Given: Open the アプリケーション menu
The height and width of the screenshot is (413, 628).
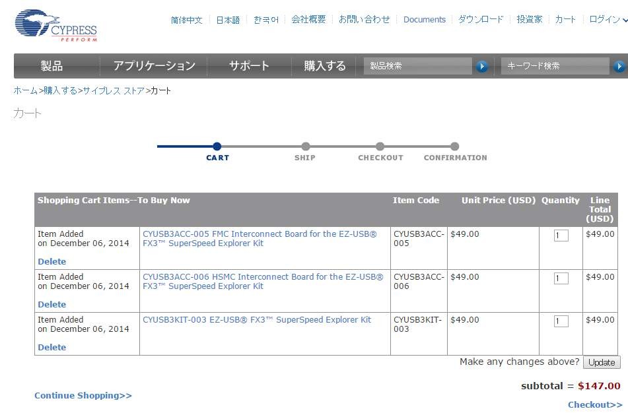Looking at the screenshot, I should [155, 65].
